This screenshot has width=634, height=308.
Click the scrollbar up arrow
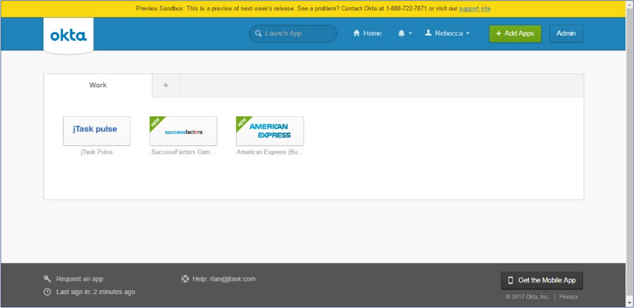[x=630, y=4]
